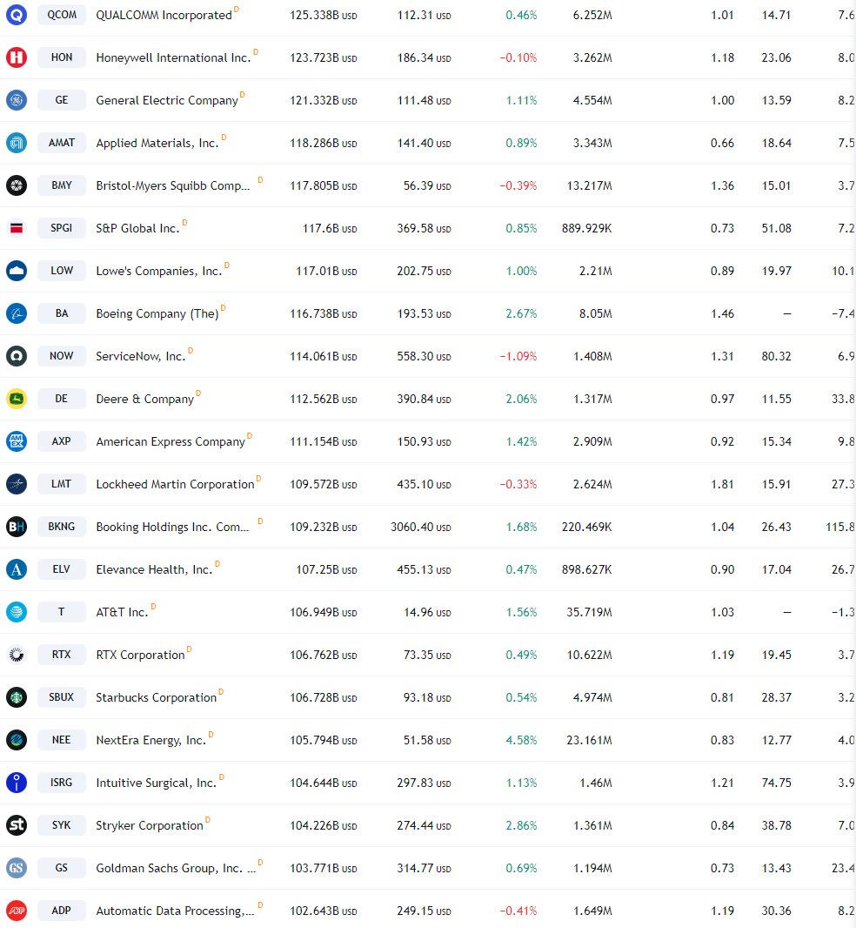Open the QCOM ticker badge

pyautogui.click(x=62, y=15)
